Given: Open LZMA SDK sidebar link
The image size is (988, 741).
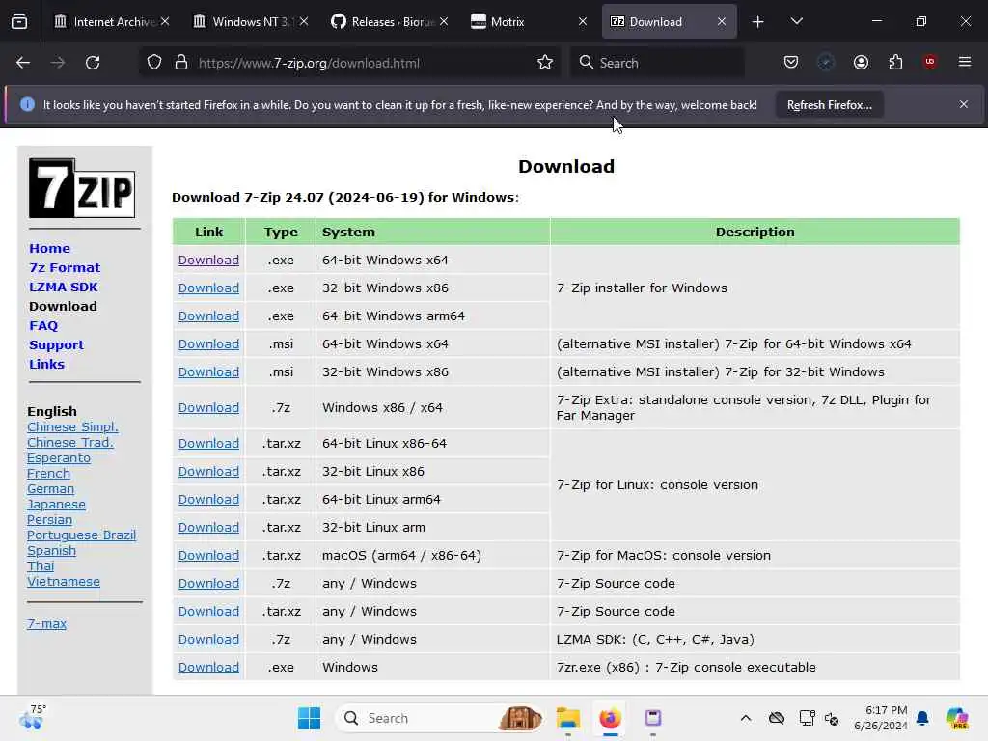Looking at the screenshot, I should (x=63, y=288).
